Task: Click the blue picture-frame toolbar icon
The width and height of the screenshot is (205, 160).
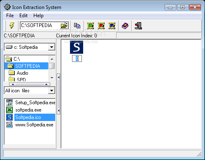Action: coord(112,25)
